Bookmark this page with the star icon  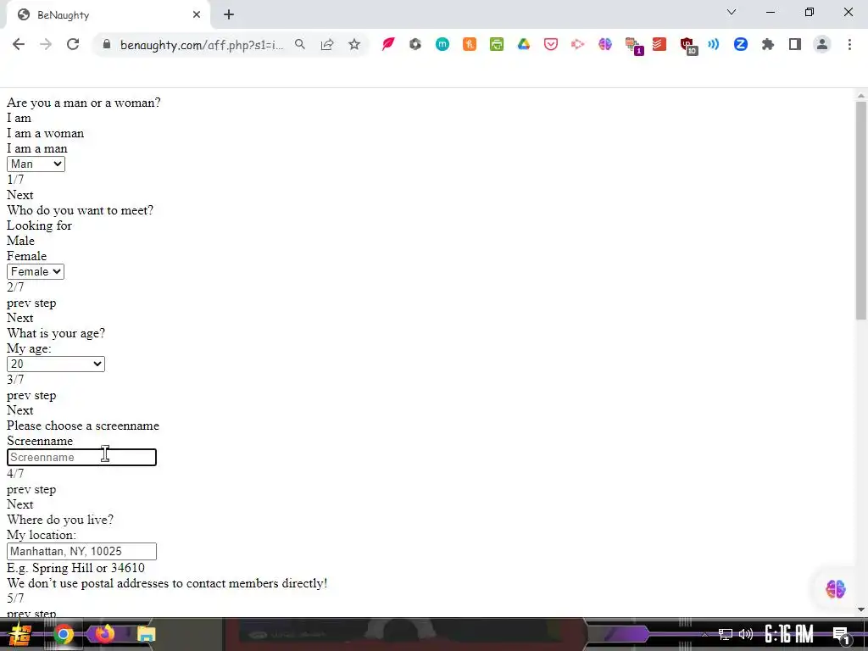pos(354,44)
